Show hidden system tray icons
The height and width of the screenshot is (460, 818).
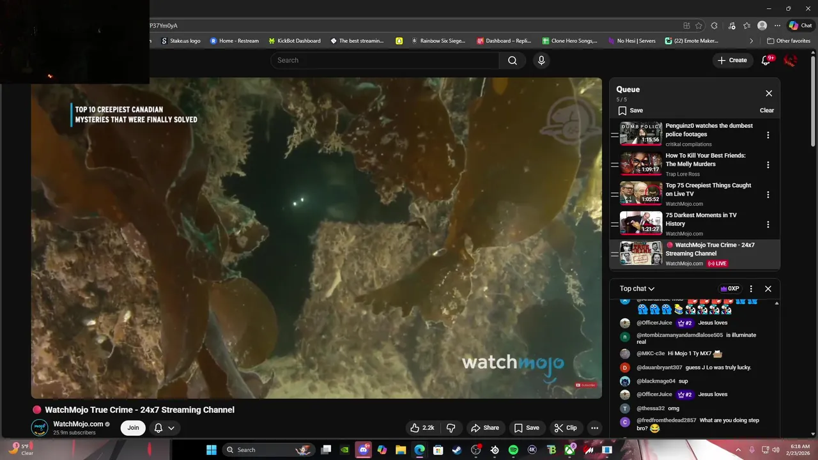738,450
